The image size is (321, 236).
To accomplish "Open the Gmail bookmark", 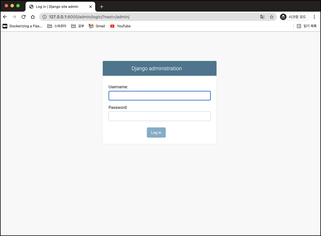I will click(x=97, y=26).
